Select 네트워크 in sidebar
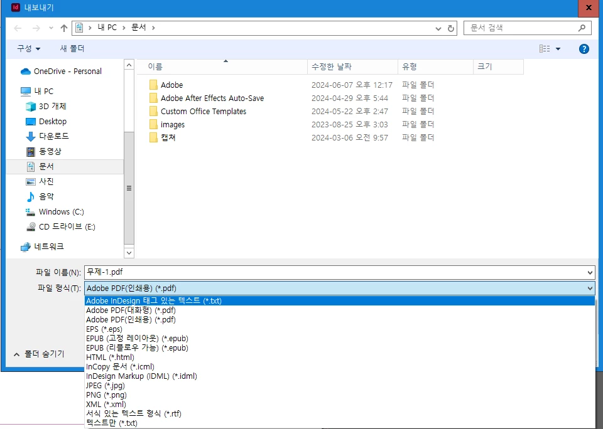The image size is (603, 429). click(x=42, y=246)
